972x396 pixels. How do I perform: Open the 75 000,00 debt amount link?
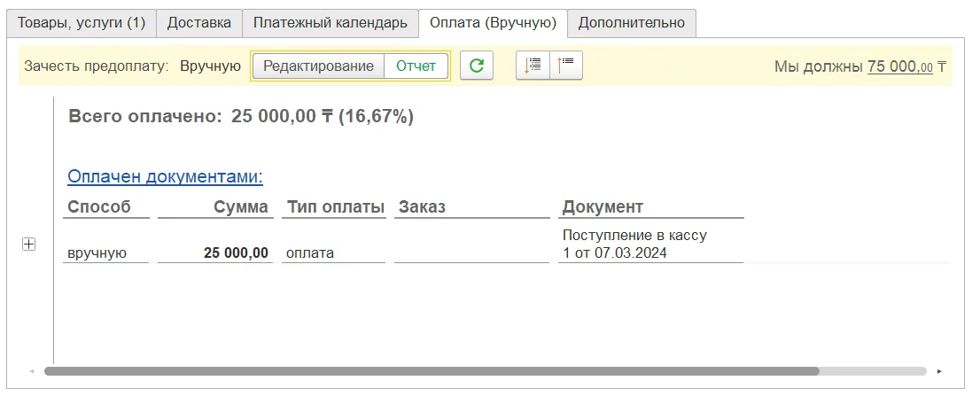[900, 66]
